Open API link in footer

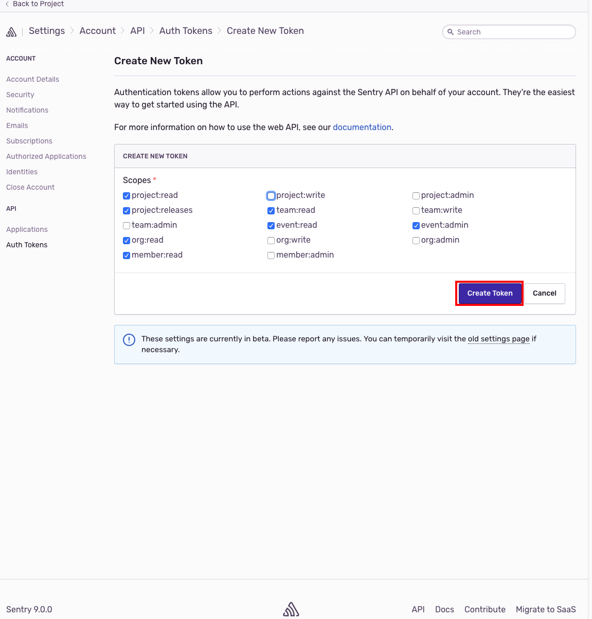click(418, 609)
